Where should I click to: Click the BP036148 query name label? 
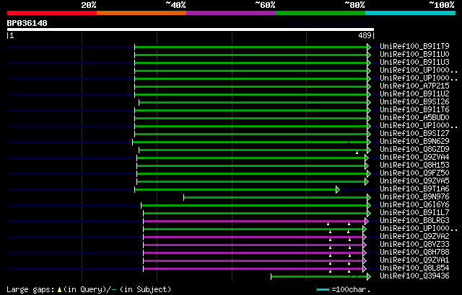click(27, 23)
